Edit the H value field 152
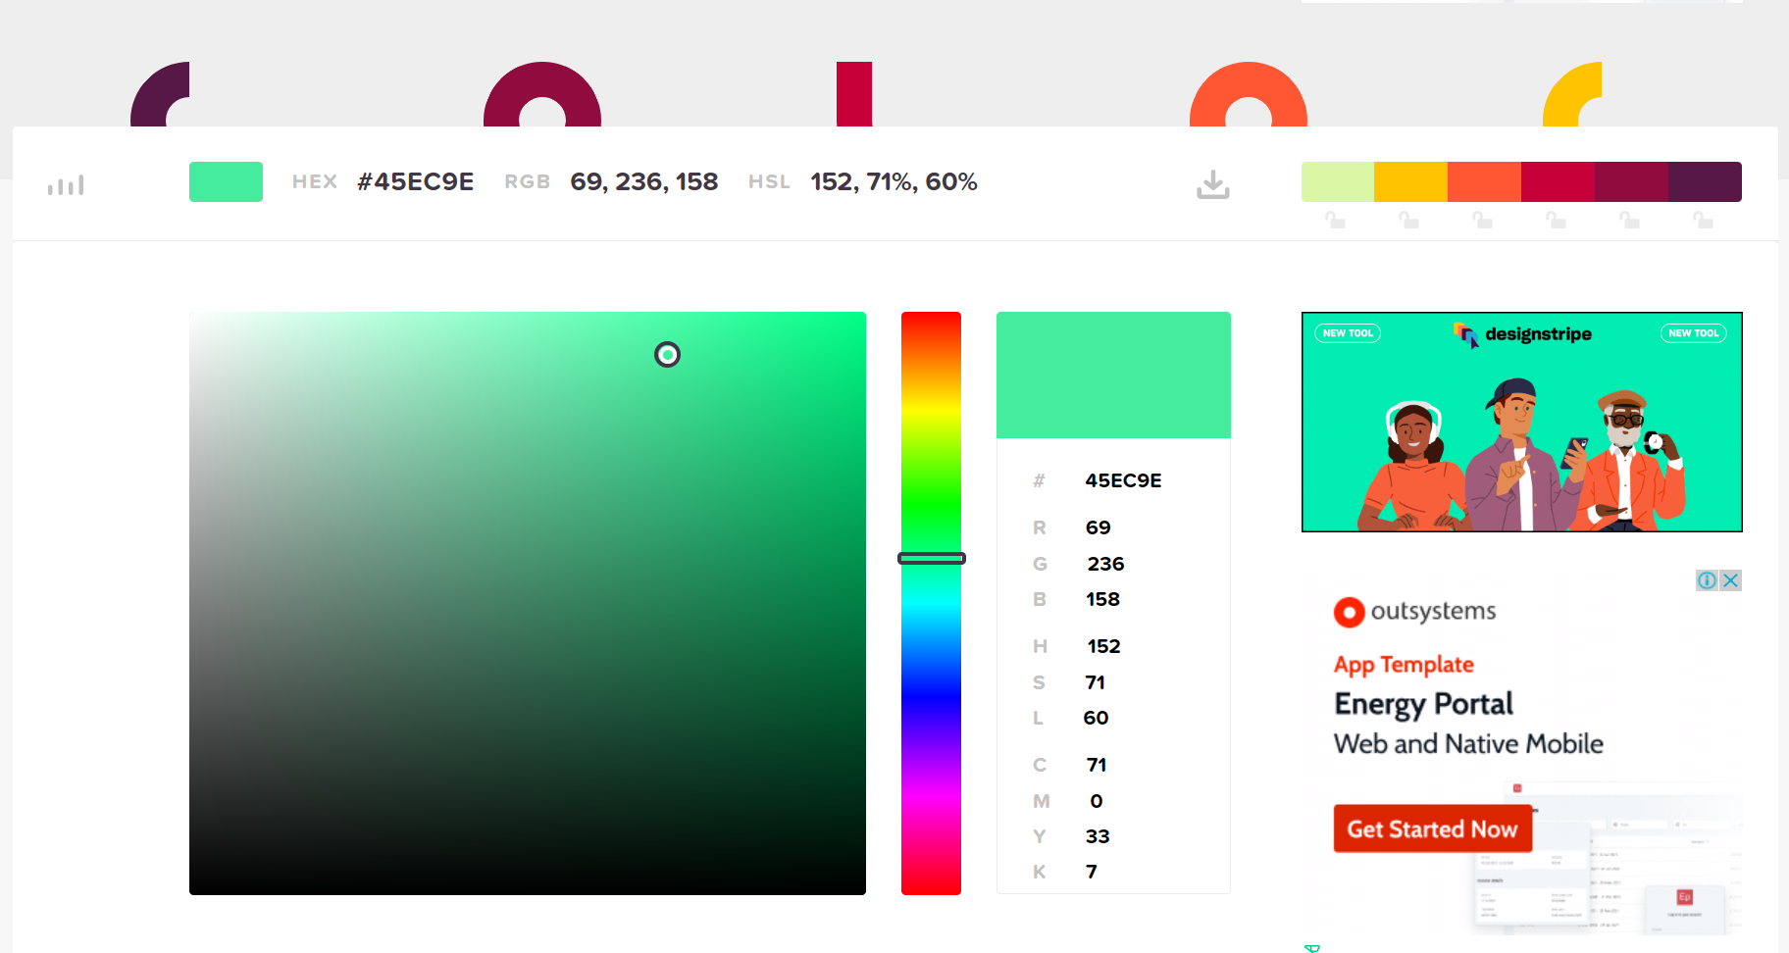This screenshot has height=953, width=1789. point(1103,646)
